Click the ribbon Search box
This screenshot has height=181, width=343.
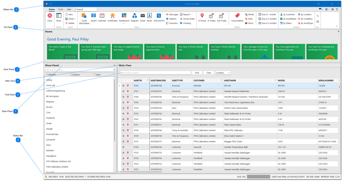[x=85, y=9]
